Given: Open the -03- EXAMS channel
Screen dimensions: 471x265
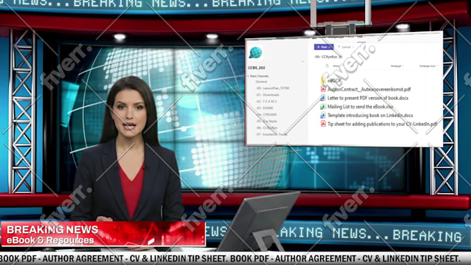Looking at the screenshot, I should (265, 108).
